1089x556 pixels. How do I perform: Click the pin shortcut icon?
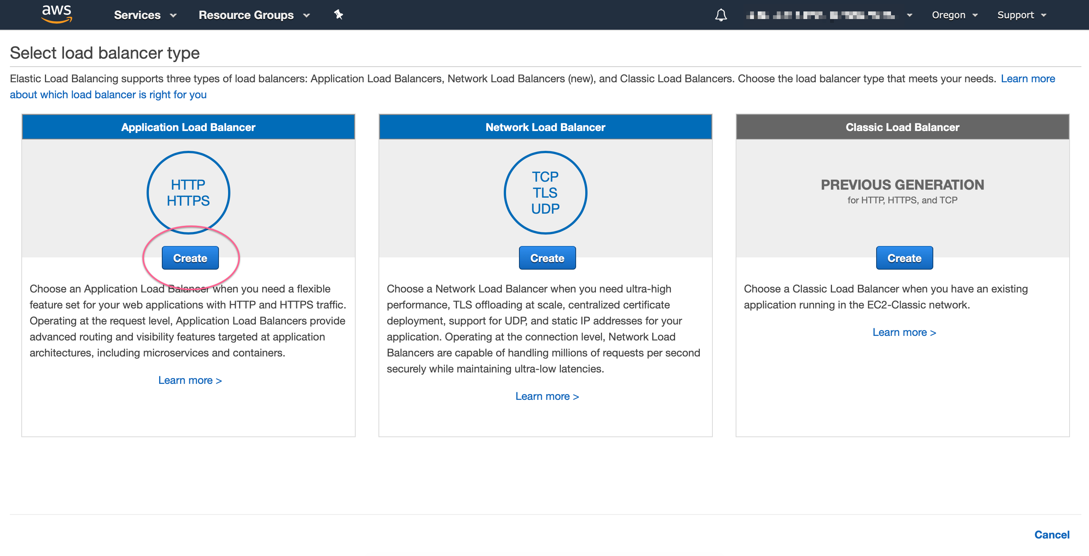pyautogui.click(x=338, y=15)
